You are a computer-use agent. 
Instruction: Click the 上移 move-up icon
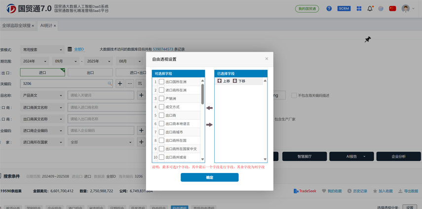[x=220, y=81]
